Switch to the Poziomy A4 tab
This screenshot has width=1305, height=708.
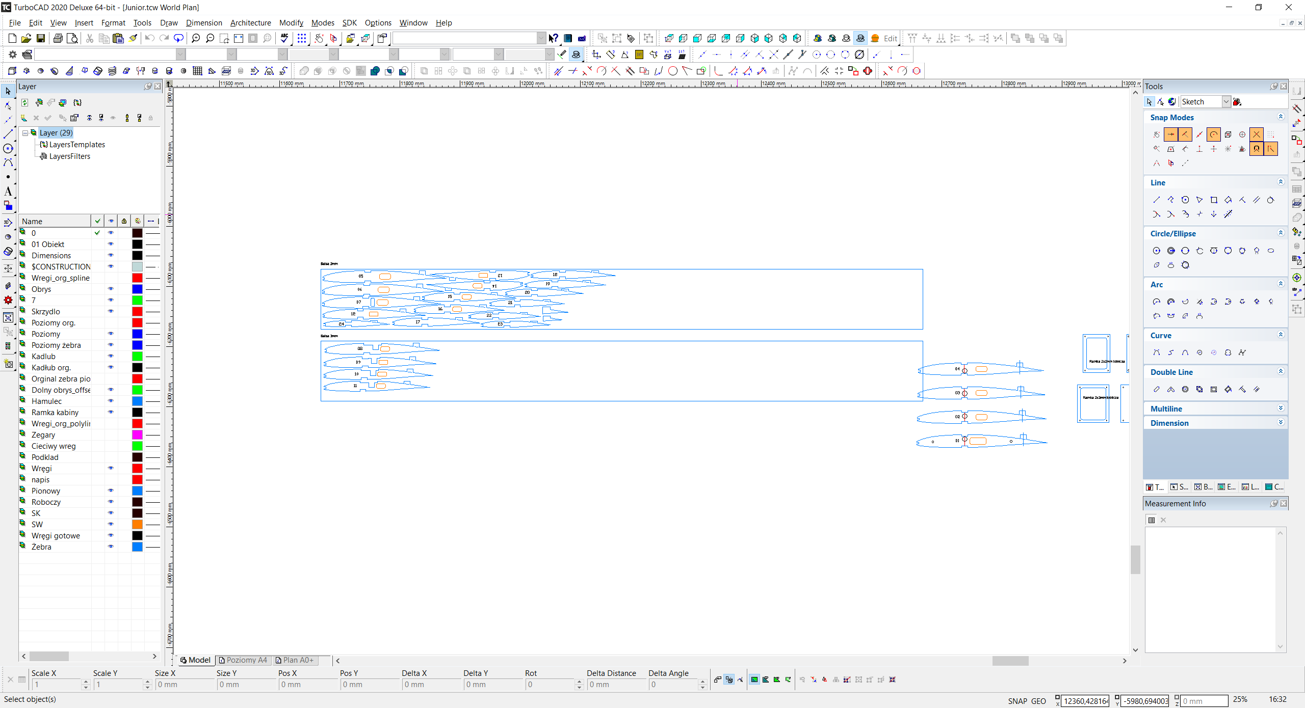[243, 660]
